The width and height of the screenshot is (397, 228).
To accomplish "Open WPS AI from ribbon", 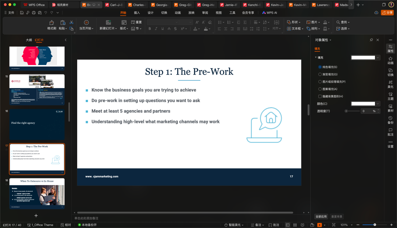I will click(270, 12).
